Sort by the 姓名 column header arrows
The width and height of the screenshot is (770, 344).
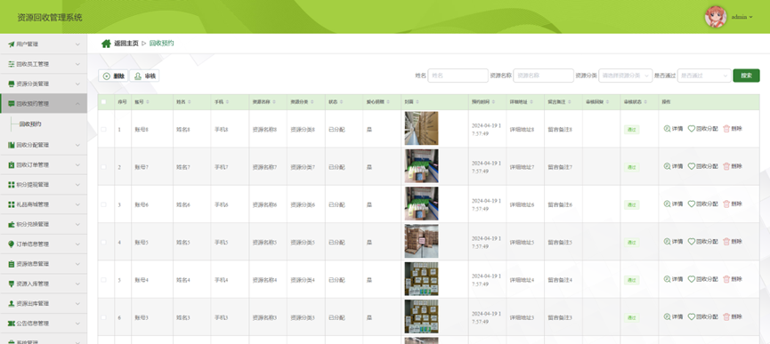[189, 102]
